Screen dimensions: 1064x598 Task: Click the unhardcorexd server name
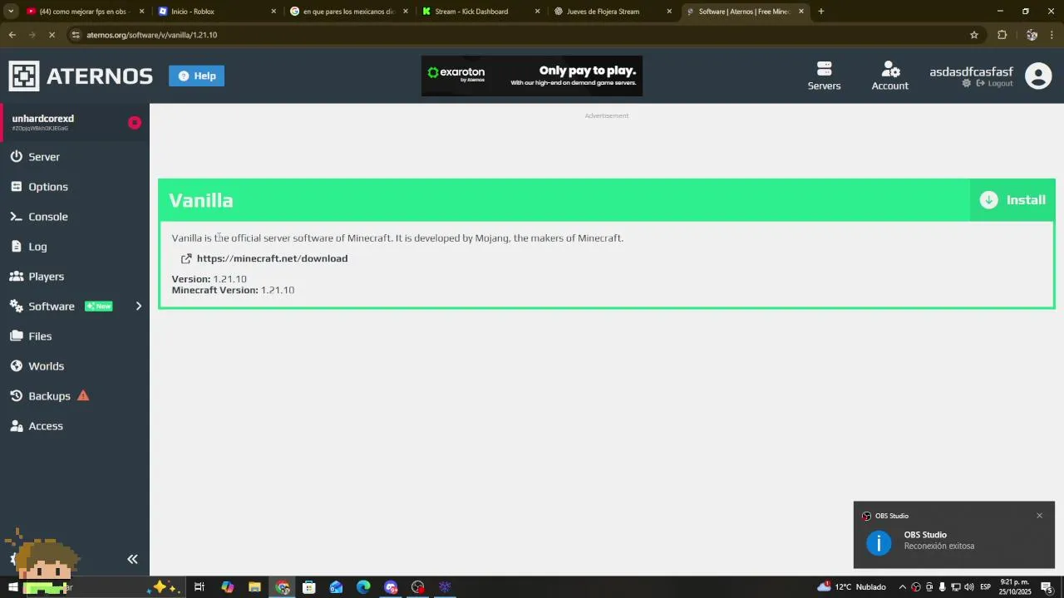point(43,119)
